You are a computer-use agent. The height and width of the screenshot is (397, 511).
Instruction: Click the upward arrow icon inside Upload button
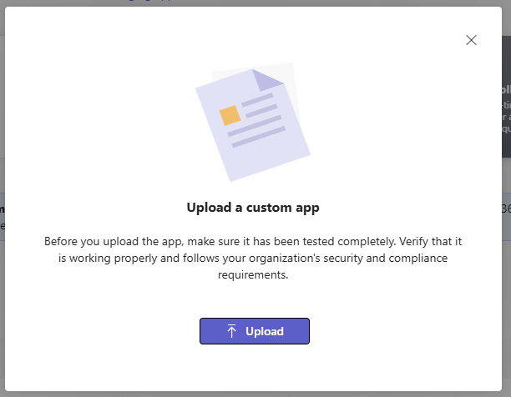pos(232,331)
